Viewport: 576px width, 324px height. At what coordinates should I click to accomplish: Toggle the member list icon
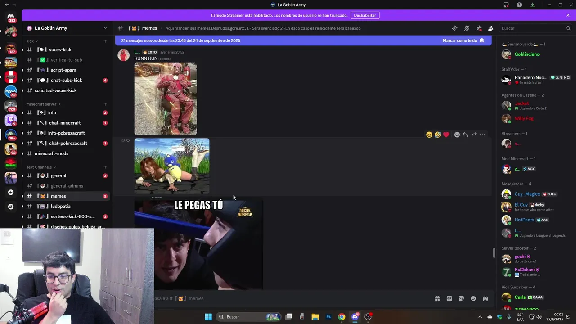pyautogui.click(x=491, y=28)
